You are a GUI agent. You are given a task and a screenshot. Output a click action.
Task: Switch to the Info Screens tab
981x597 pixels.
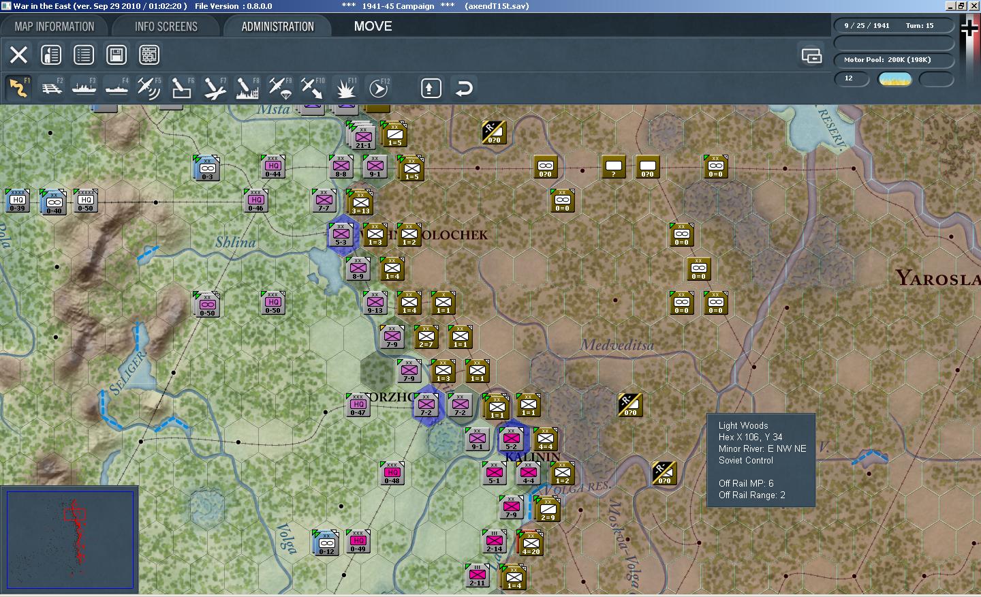pos(166,27)
